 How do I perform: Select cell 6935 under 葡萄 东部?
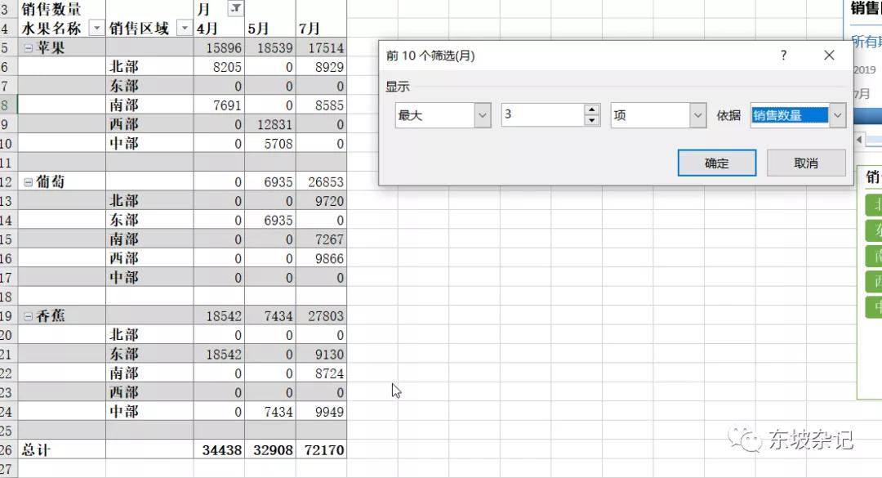[270, 220]
